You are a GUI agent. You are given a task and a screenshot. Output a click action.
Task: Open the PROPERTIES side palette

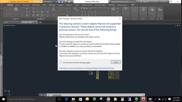click(1, 48)
